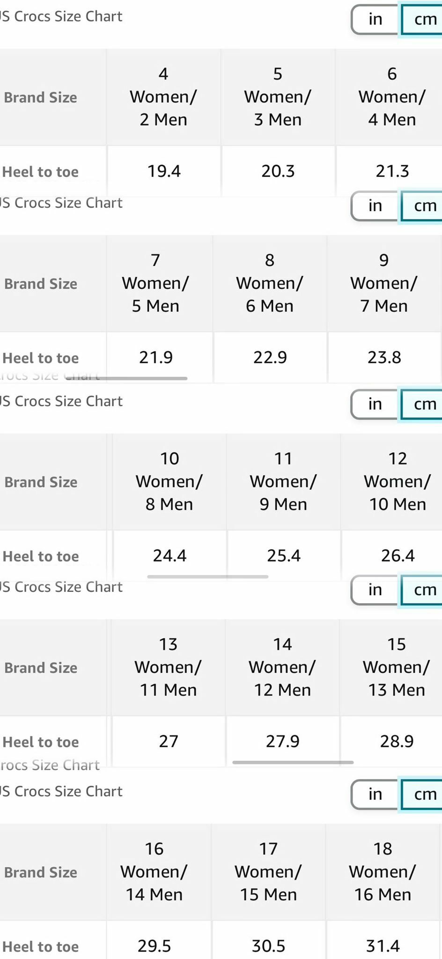Toggle inches on the bottom chart
Image resolution: width=442 pixels, height=959 pixels.
[374, 795]
